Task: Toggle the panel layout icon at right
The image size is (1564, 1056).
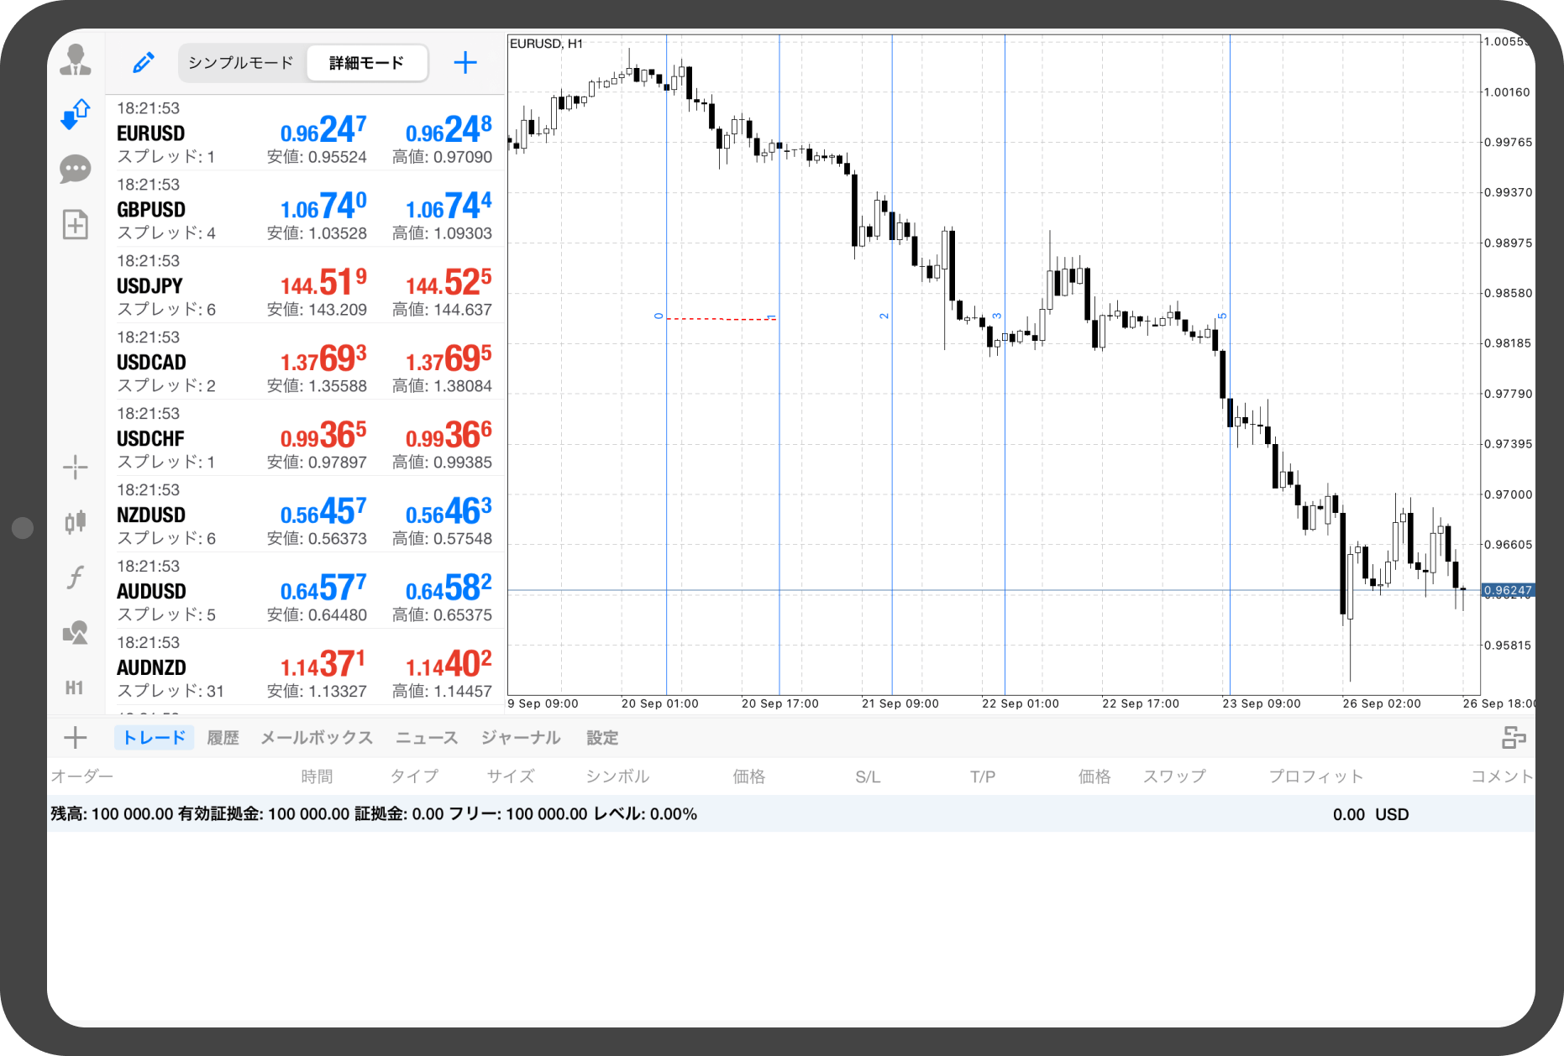Action: [1514, 738]
